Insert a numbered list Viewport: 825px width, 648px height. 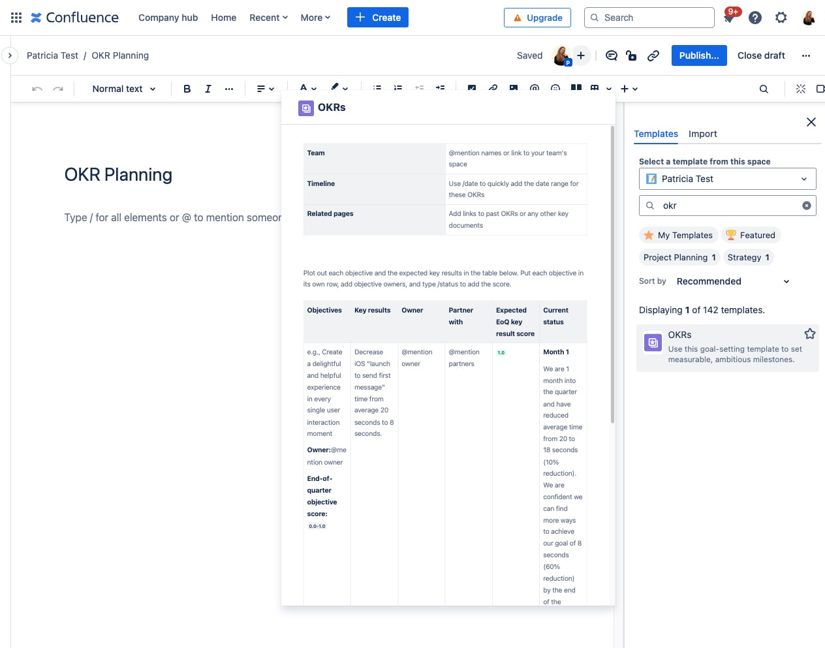(x=398, y=88)
